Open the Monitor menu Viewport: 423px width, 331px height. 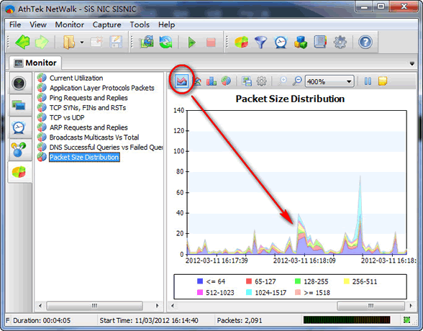(x=70, y=24)
